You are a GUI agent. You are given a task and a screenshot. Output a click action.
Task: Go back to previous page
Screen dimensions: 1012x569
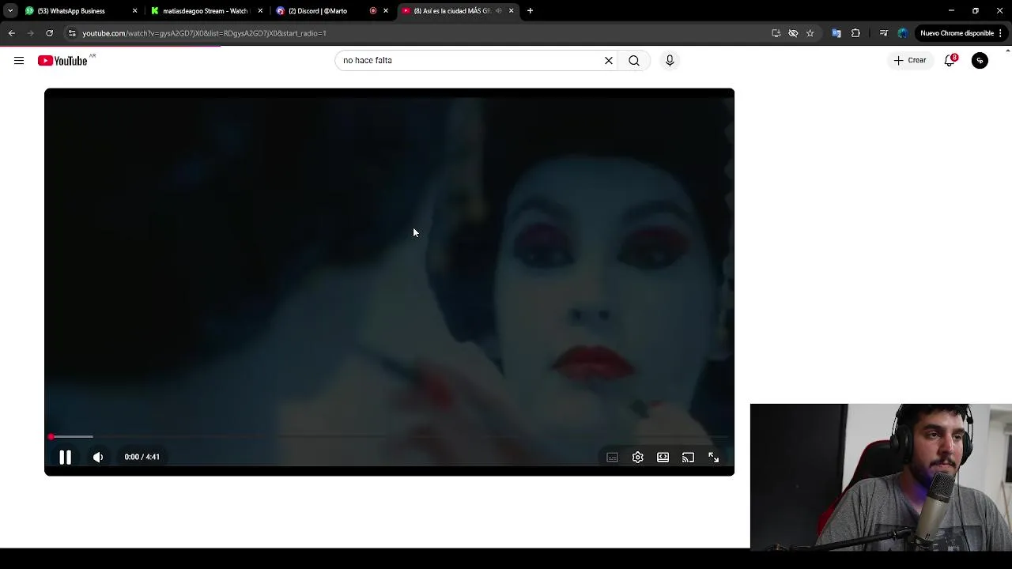point(12,33)
